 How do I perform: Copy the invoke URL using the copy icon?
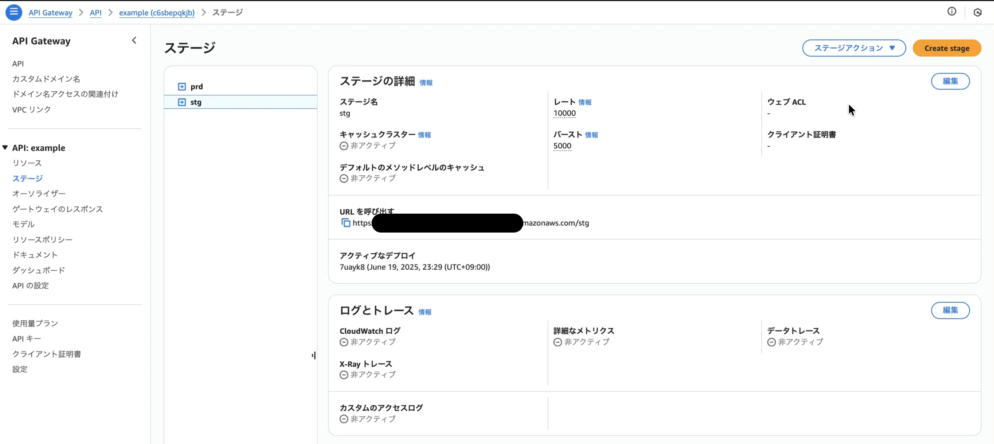pyautogui.click(x=345, y=223)
